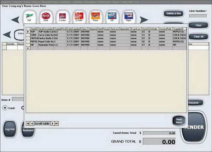Click the SupplierID column header
Viewport: 212px width, 152px height.
pyautogui.click(x=179, y=29)
